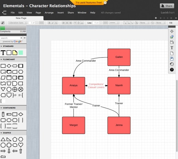Image resolution: width=178 pixels, height=159 pixels.
Task: Select the heart shape in Shapes panel
Action: point(21,145)
